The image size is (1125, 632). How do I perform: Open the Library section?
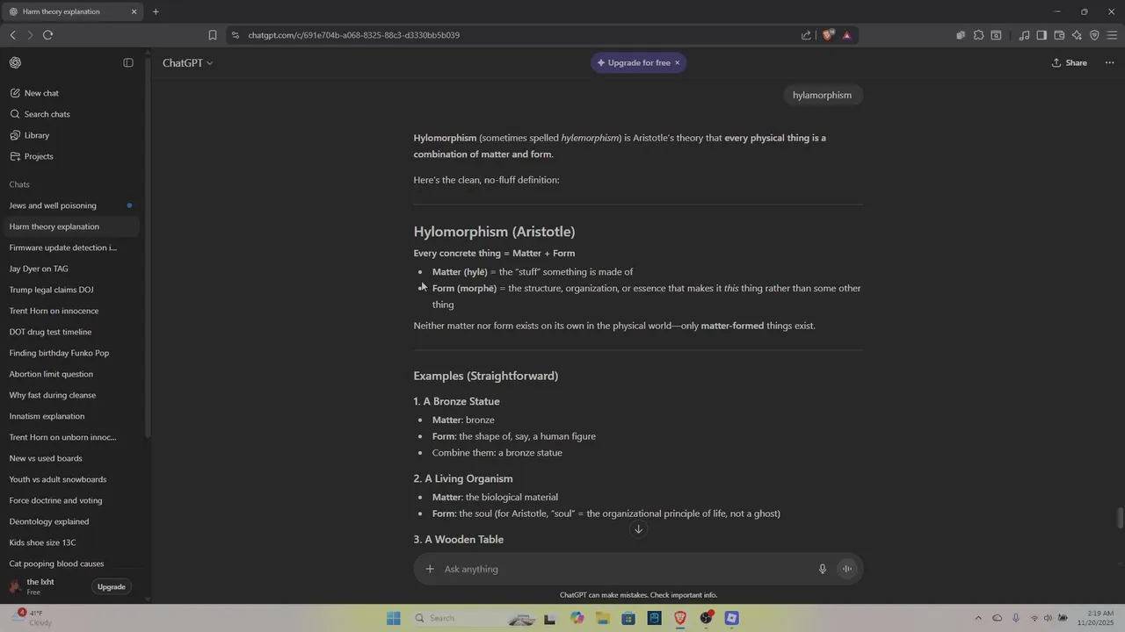click(x=37, y=135)
